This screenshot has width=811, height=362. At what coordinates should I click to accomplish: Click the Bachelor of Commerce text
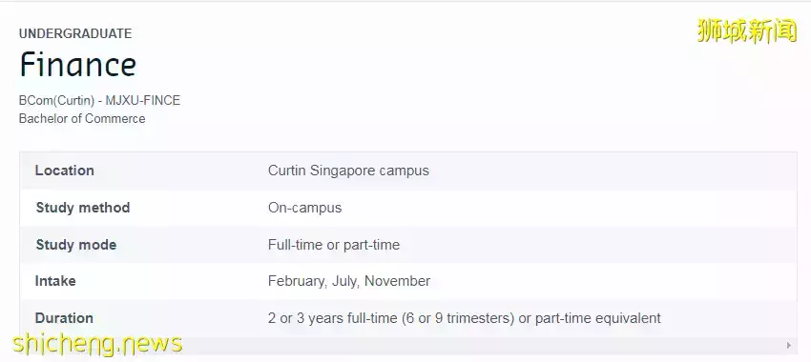82,118
